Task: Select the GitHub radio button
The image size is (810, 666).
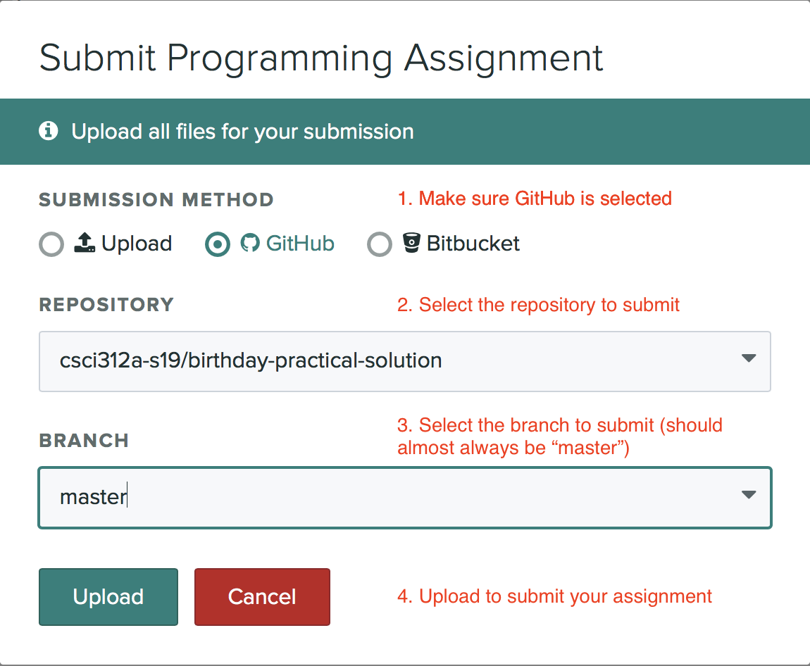Action: pyautogui.click(x=218, y=244)
